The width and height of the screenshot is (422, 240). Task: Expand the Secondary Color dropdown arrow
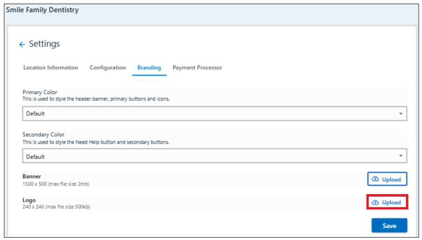401,156
